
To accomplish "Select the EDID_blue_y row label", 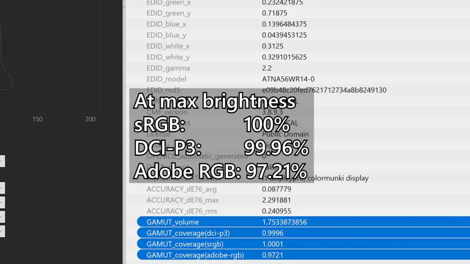I will 166,35.
